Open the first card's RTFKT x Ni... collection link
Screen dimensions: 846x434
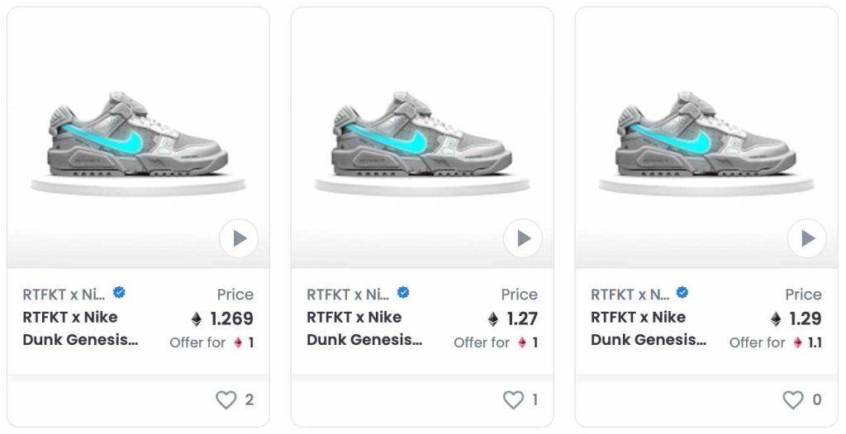(x=64, y=295)
